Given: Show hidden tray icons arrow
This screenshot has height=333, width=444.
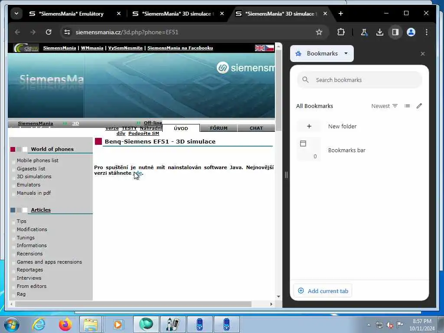Looking at the screenshot, I should coord(369,325).
